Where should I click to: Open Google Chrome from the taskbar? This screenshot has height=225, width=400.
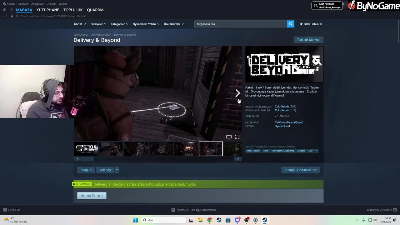point(210,220)
